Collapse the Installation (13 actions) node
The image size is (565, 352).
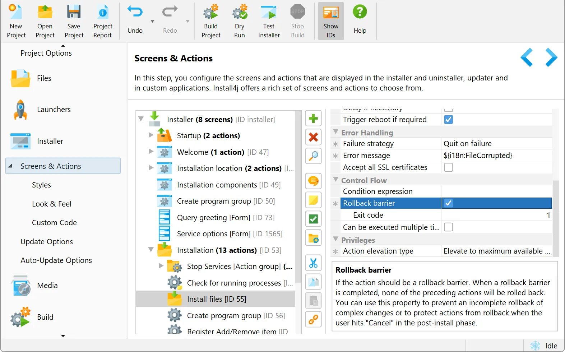(x=151, y=250)
